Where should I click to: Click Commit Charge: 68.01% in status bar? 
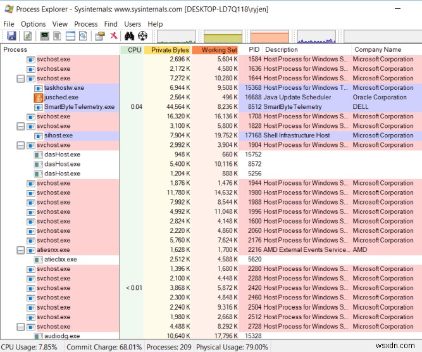(104, 347)
